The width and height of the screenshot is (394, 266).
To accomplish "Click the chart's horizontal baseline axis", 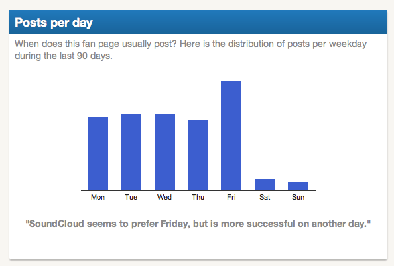I will point(198,190).
